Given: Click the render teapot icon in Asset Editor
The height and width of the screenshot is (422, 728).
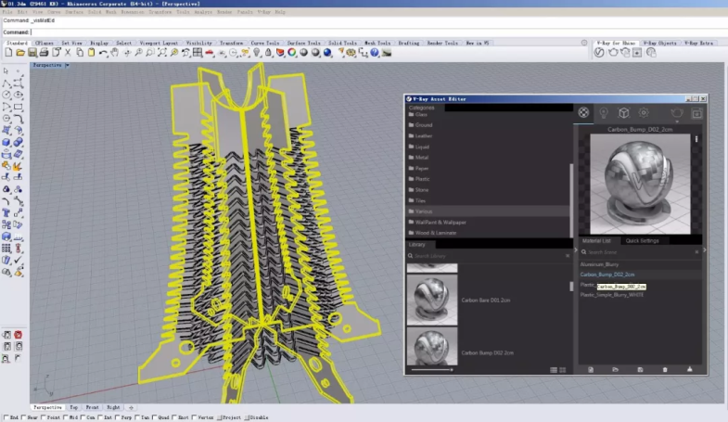Looking at the screenshot, I should click(x=677, y=112).
